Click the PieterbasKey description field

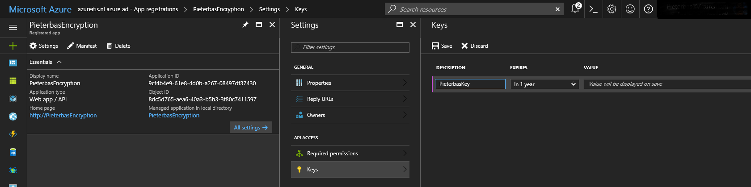[x=469, y=84]
